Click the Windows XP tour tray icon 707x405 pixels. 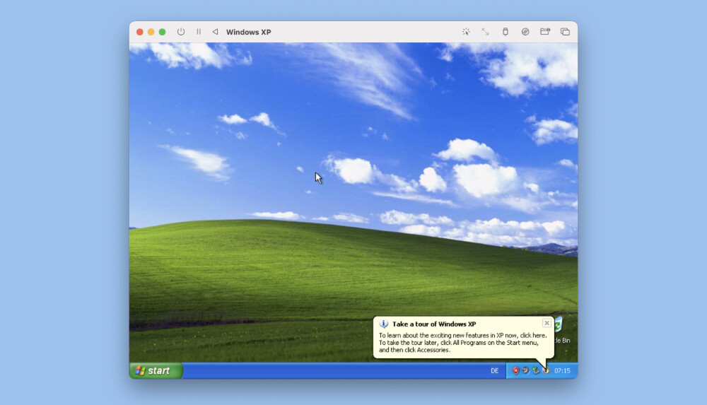(545, 370)
